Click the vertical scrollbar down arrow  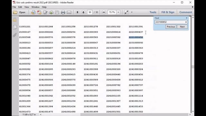193,111
